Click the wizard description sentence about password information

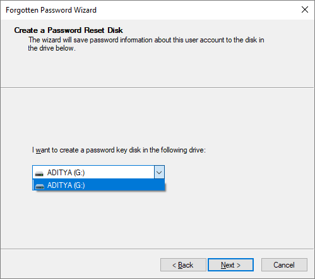(x=146, y=40)
